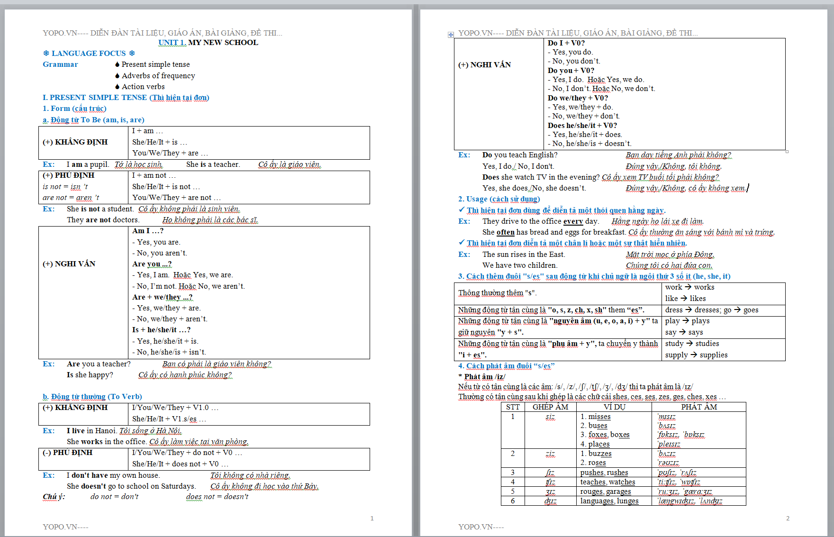The height and width of the screenshot is (537, 834).
Task: Click the translation "Cô ấy là giáo viên."
Action: tap(290, 164)
